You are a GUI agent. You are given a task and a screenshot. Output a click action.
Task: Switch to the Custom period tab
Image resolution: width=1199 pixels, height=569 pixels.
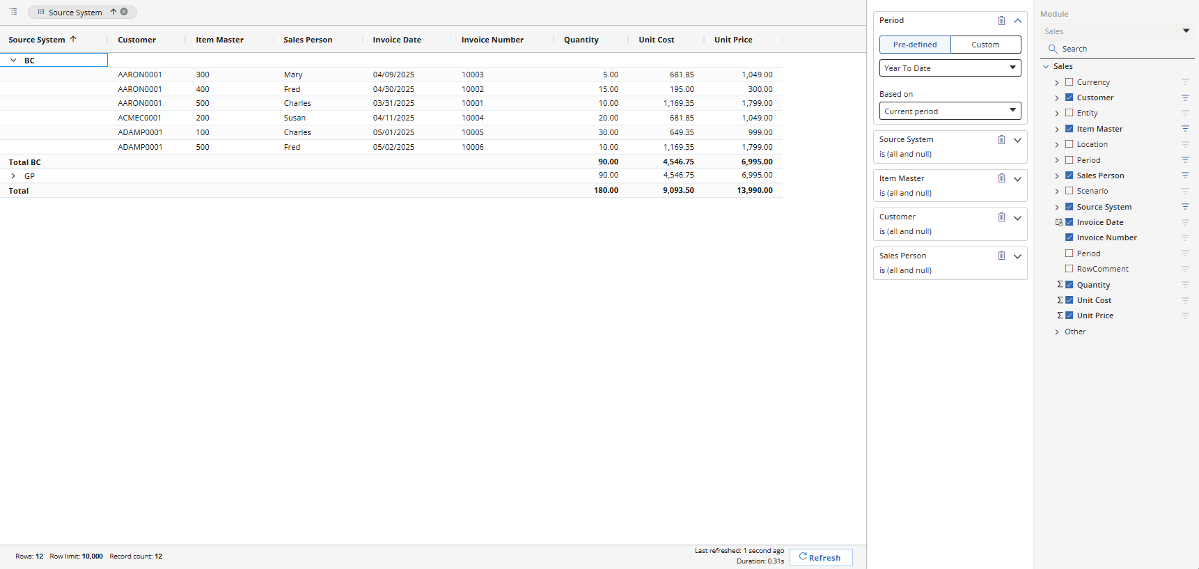click(x=985, y=45)
